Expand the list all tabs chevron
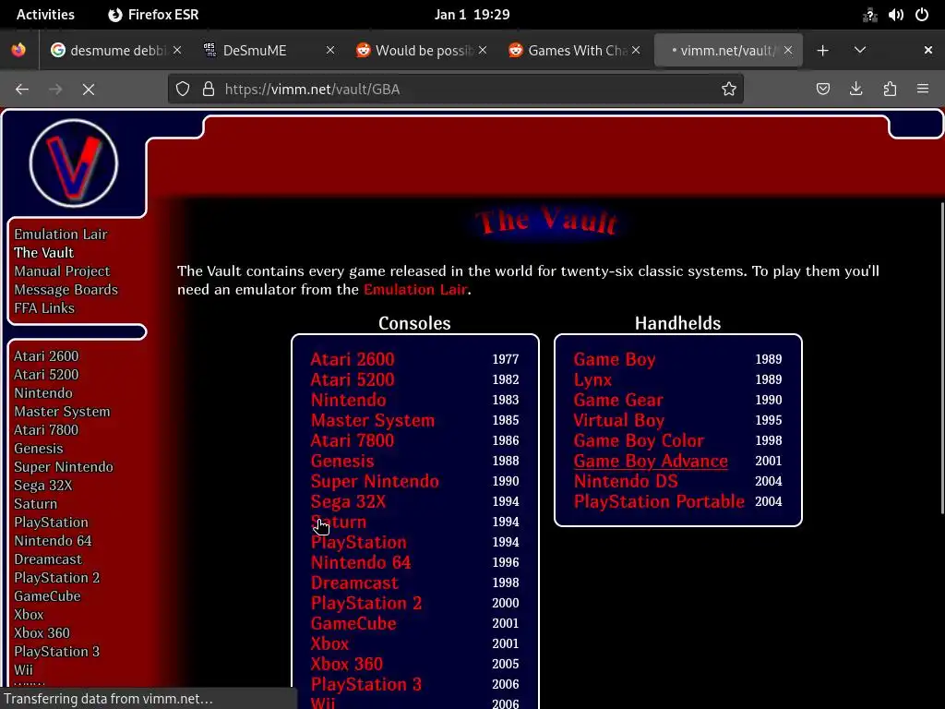945x709 pixels. 860,50
